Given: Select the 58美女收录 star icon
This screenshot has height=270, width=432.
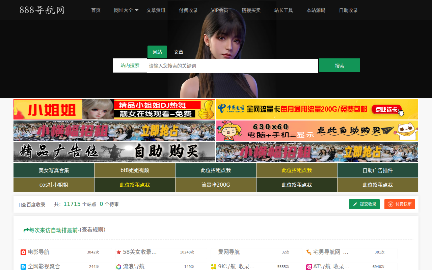Looking at the screenshot, I should [118, 252].
